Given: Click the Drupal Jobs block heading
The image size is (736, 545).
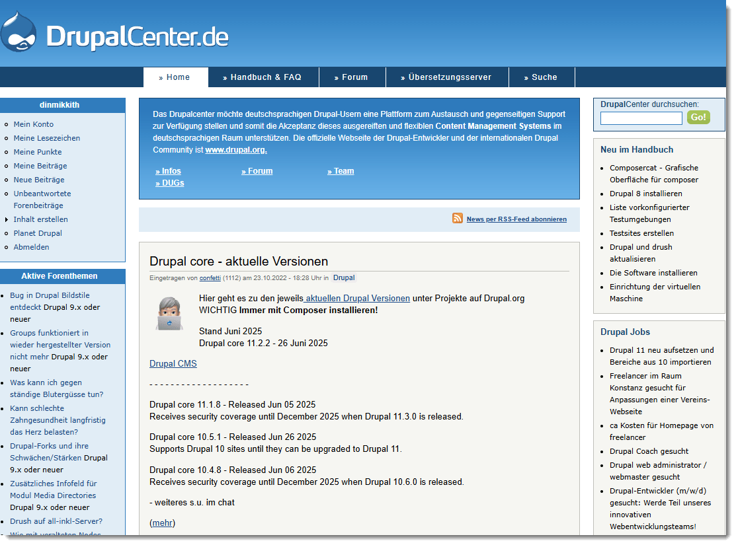Looking at the screenshot, I should (625, 332).
